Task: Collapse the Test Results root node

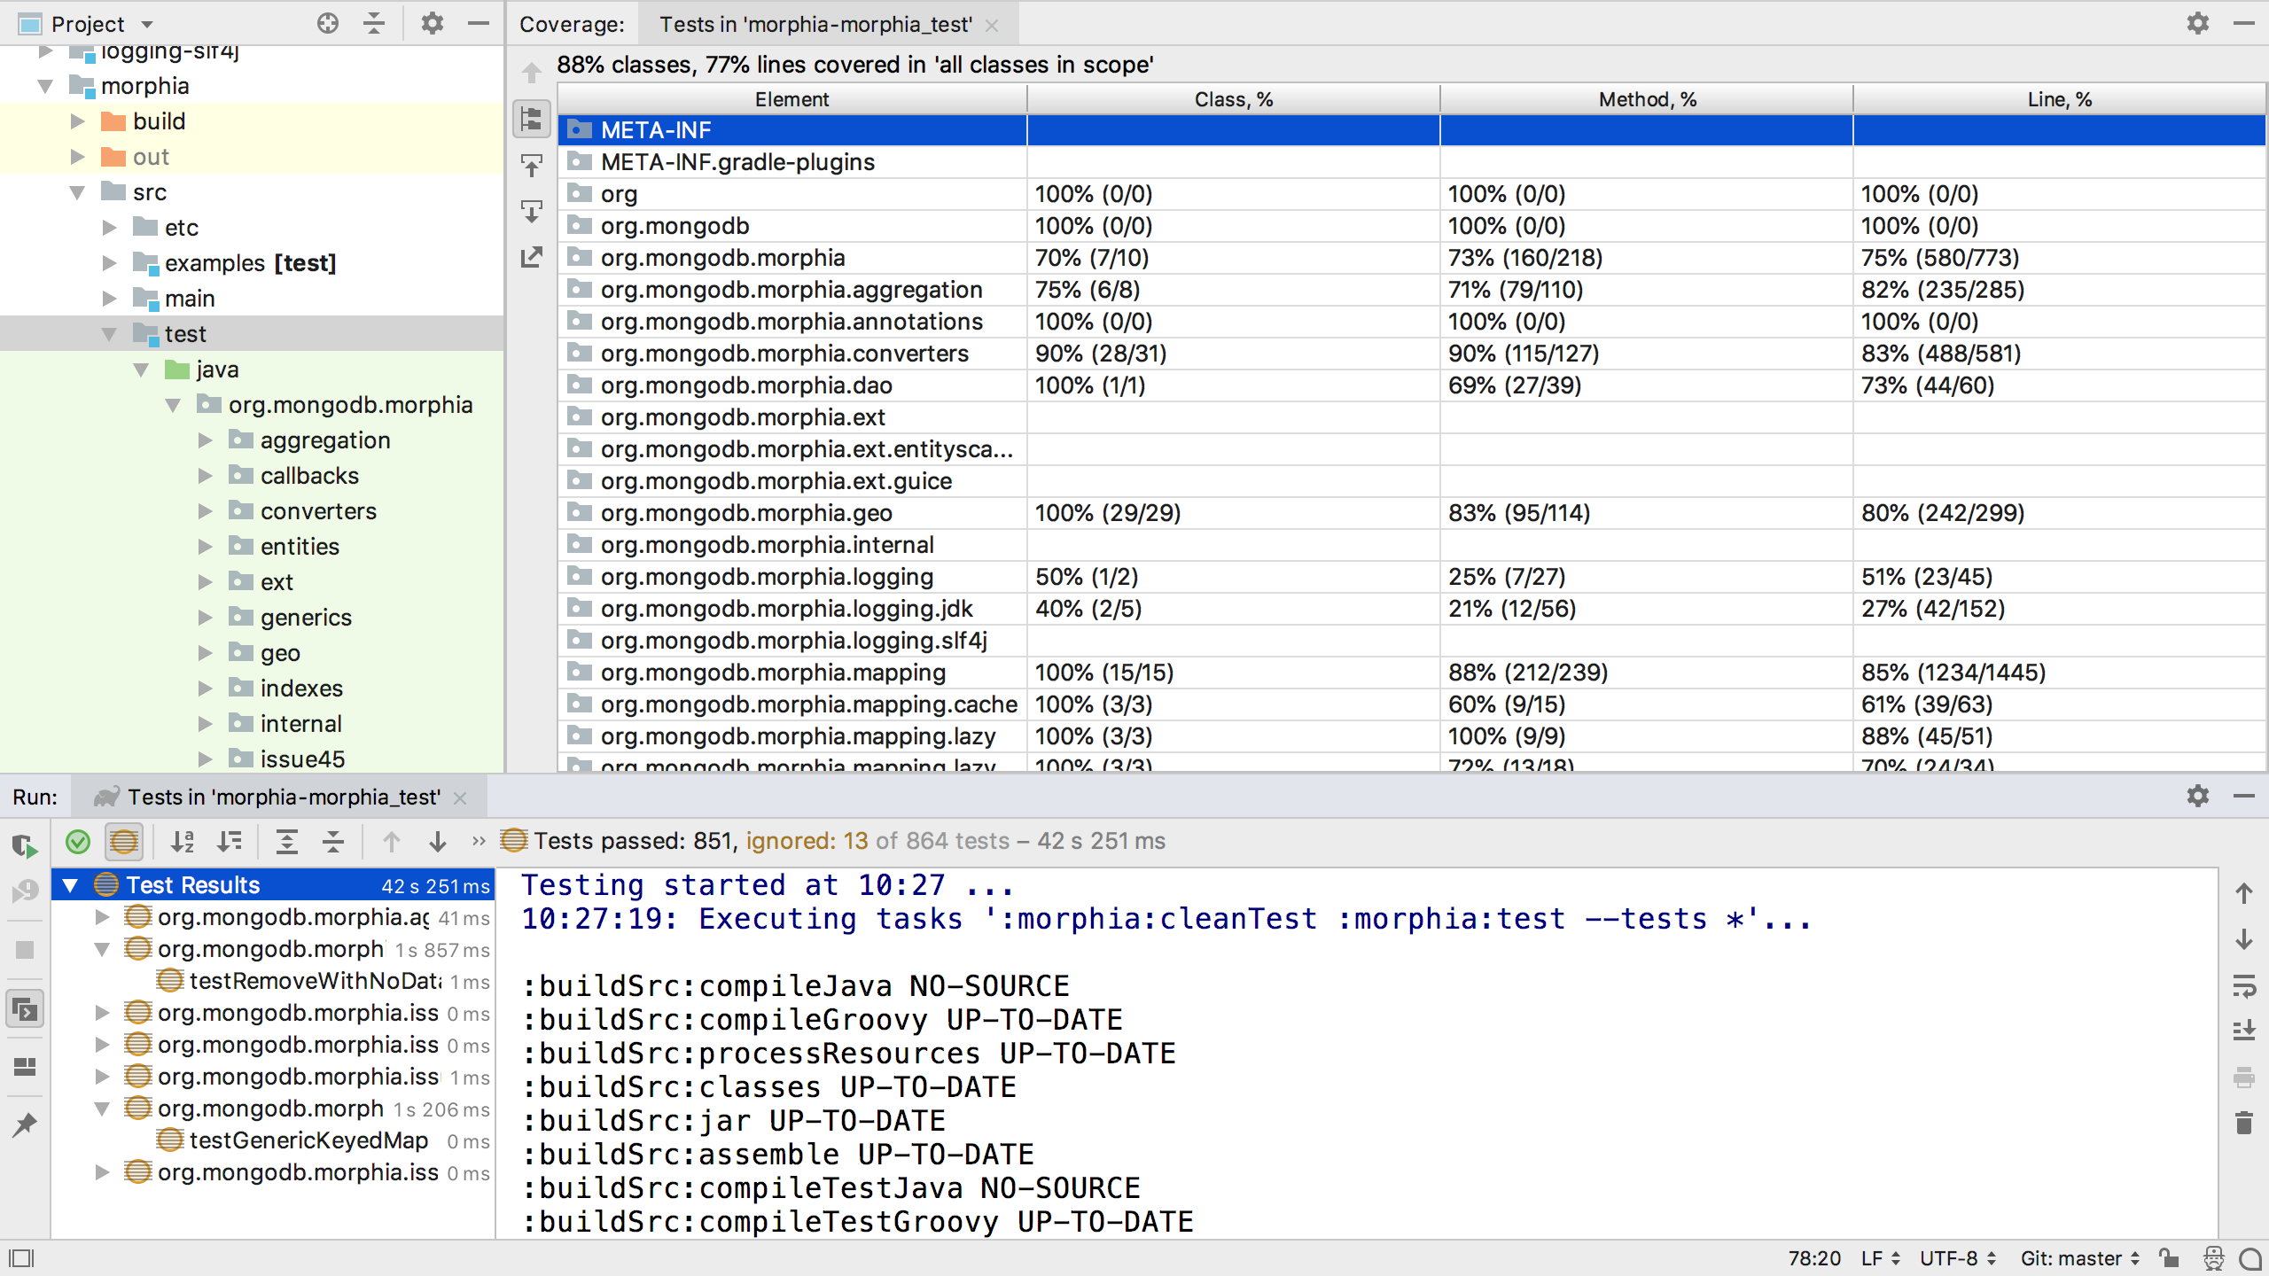Action: point(70,885)
